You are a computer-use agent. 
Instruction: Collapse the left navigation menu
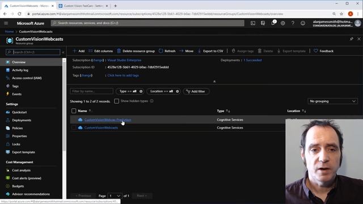coord(63,52)
